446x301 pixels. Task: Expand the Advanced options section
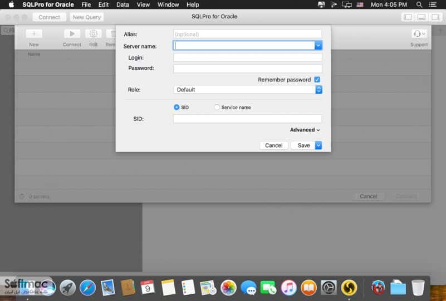[x=305, y=130]
